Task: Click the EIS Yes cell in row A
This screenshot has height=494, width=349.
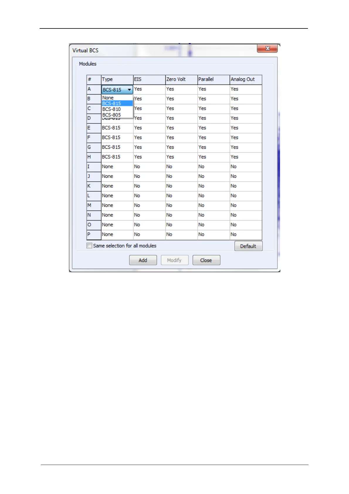Action: (150, 89)
